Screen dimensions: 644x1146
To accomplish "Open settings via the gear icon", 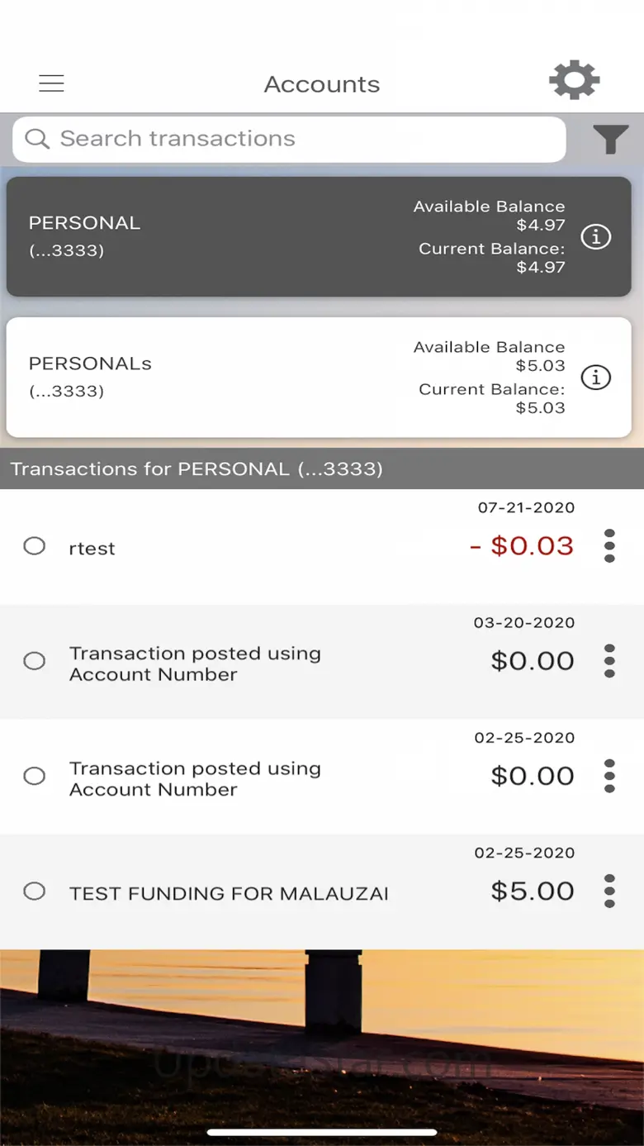I will [x=574, y=81].
